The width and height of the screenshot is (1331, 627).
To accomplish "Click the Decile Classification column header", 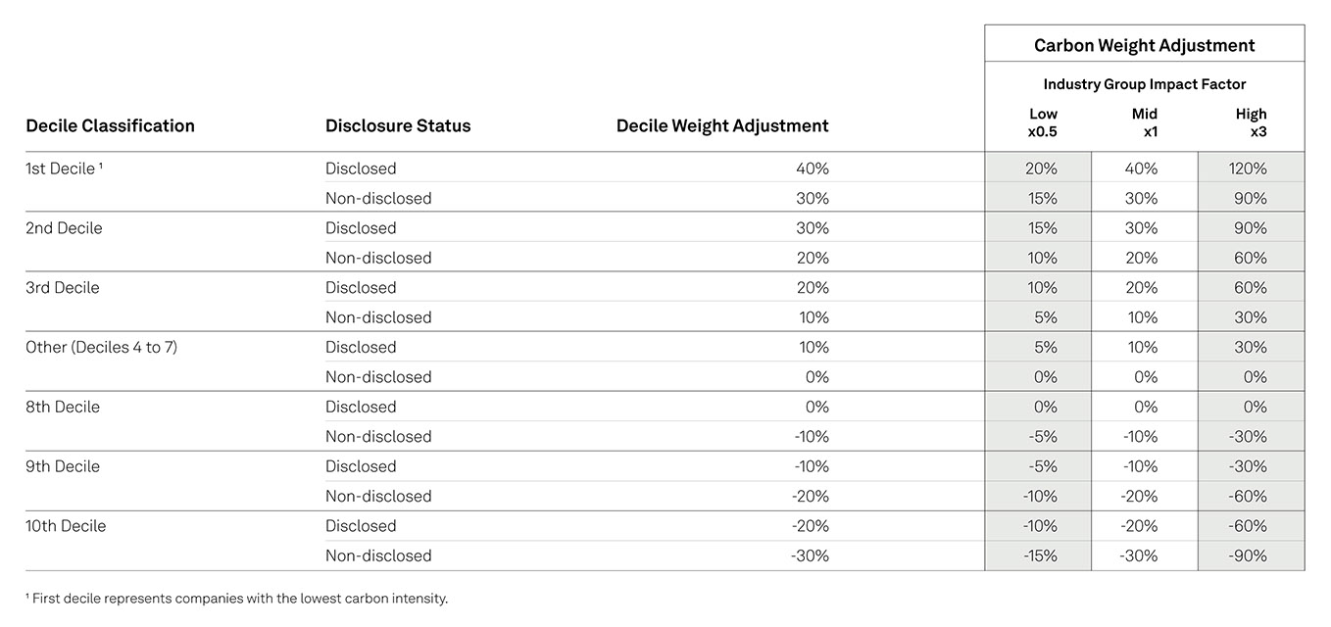I will (110, 125).
